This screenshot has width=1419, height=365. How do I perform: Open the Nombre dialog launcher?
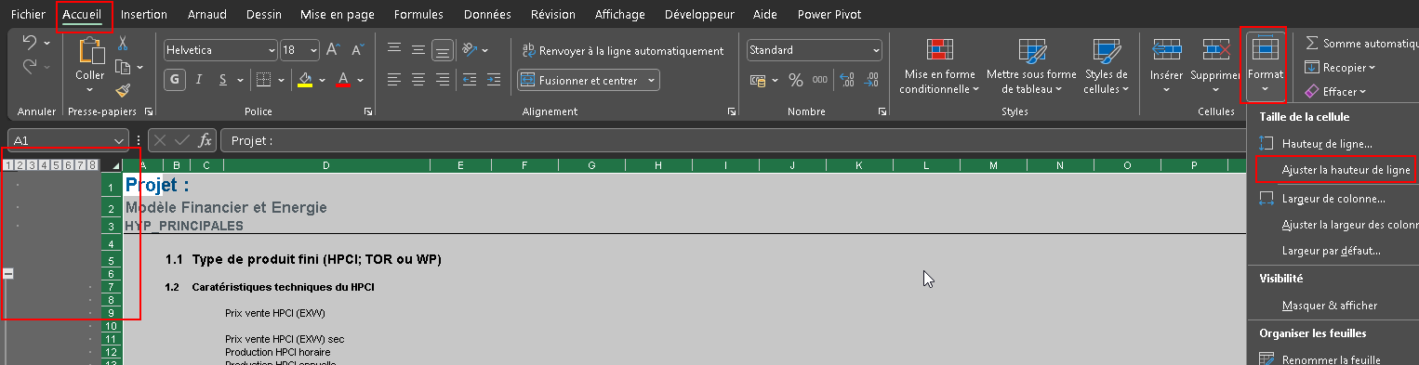point(882,111)
